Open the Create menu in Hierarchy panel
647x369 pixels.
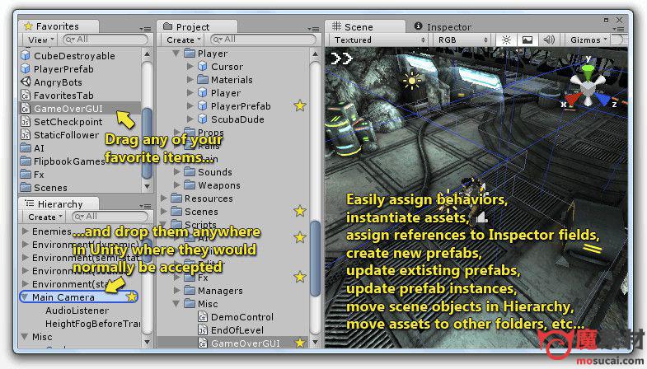[45, 217]
